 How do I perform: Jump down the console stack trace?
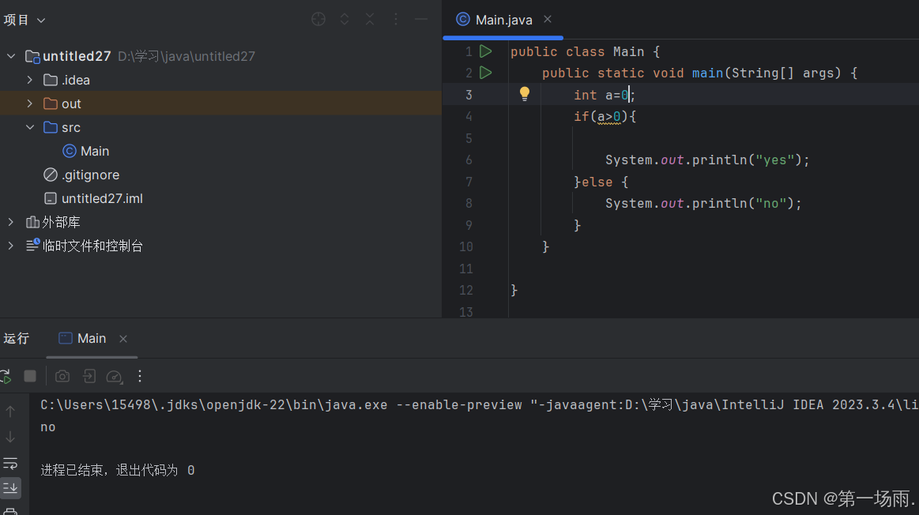click(10, 437)
